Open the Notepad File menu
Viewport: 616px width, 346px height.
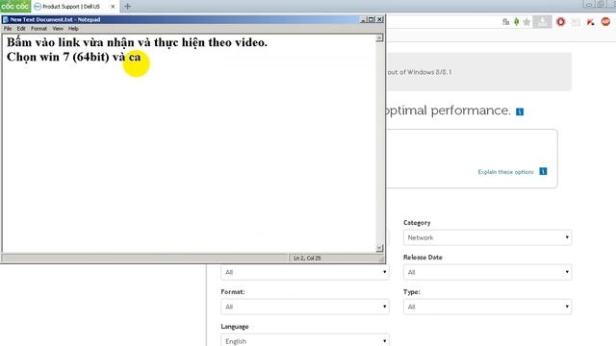click(x=8, y=29)
